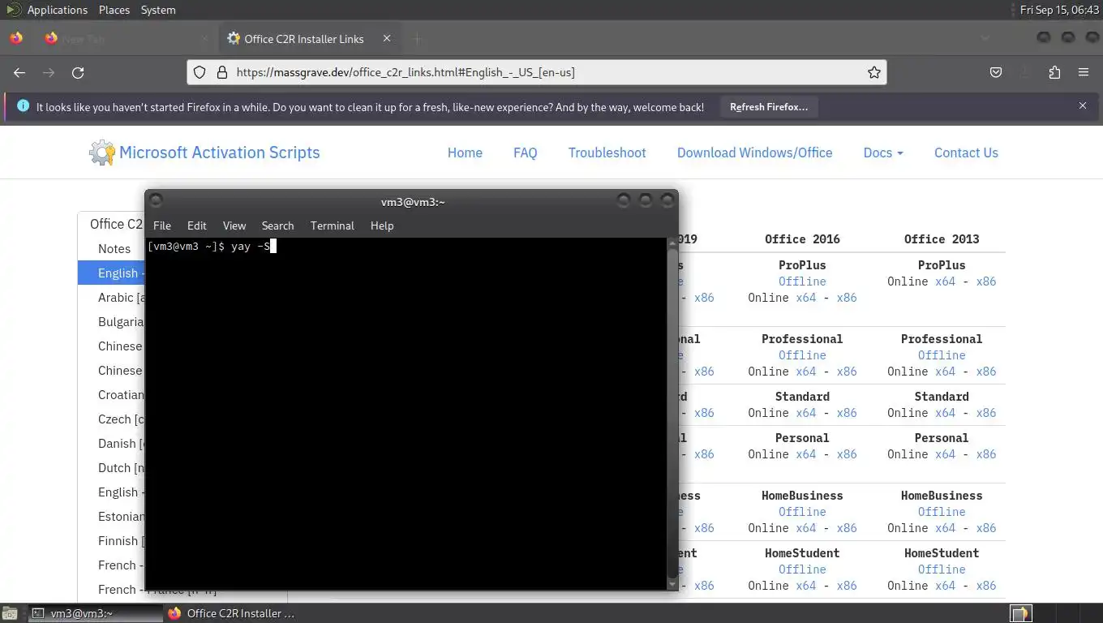Click Office 2013 Personal Online x86 link
Viewport: 1103px width, 623px height.
pos(986,454)
